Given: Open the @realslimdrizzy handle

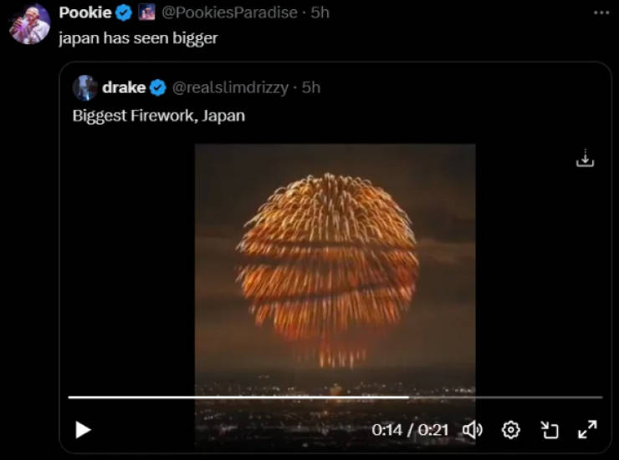Looking at the screenshot, I should point(230,88).
